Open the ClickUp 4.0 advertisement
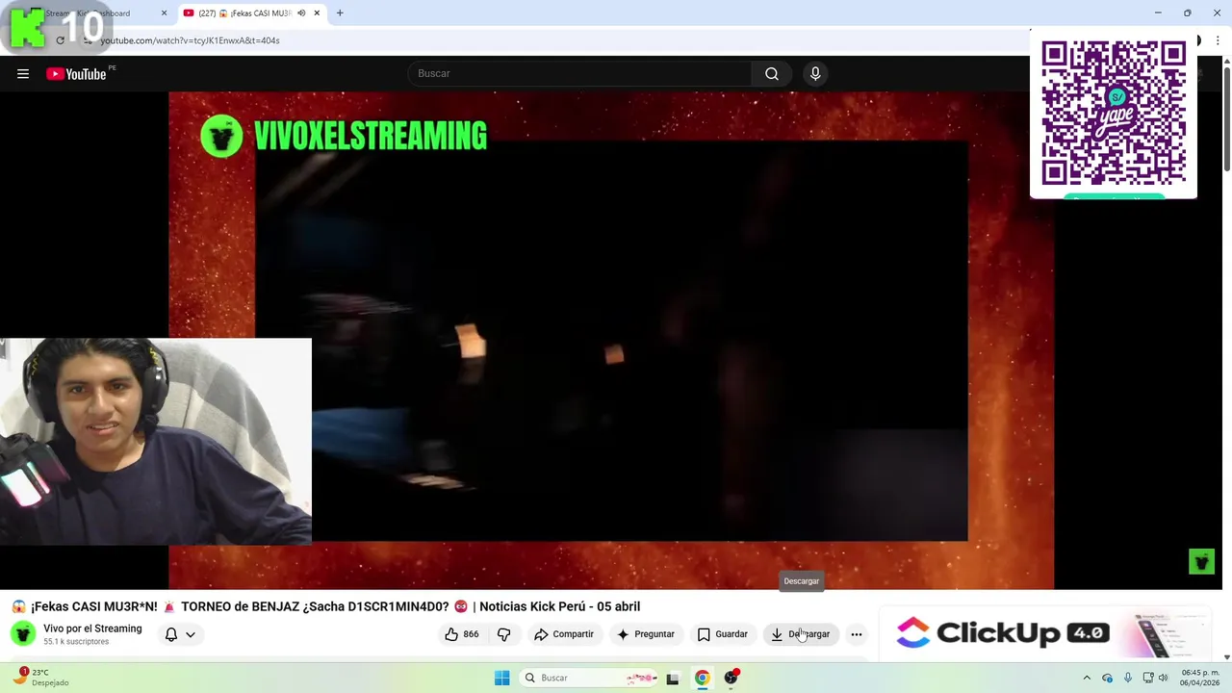The width and height of the screenshot is (1232, 693). 1044,633
